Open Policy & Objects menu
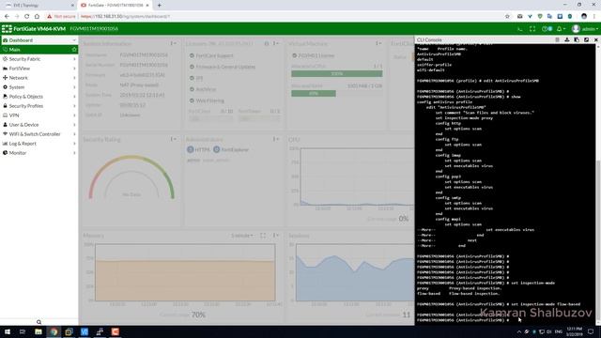 coord(39,97)
